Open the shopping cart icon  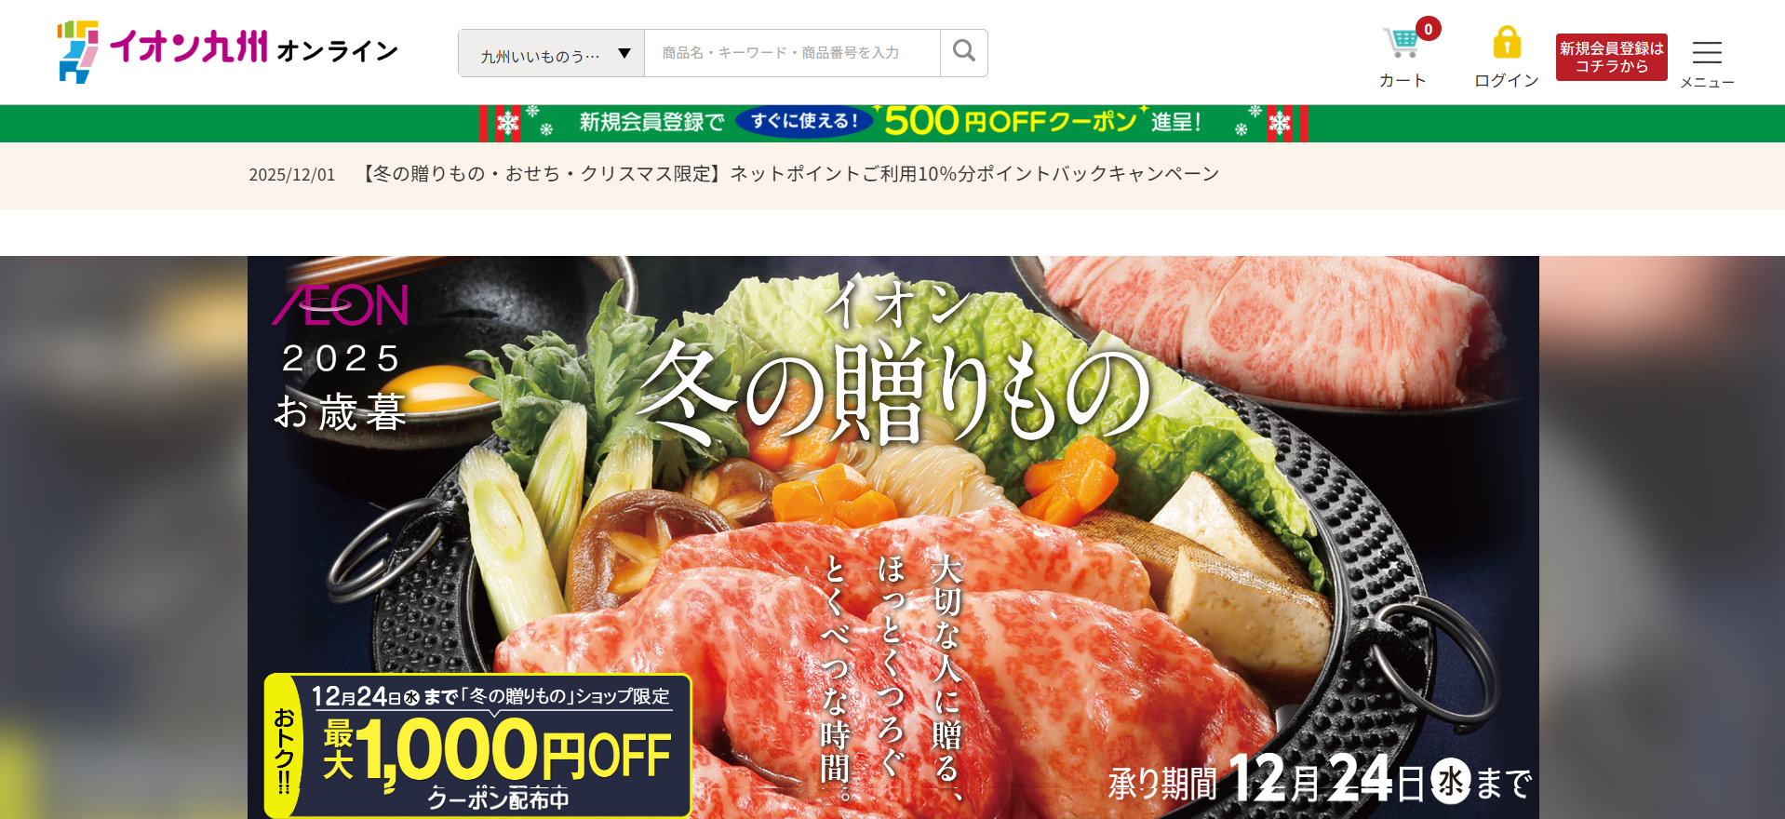pos(1401,43)
